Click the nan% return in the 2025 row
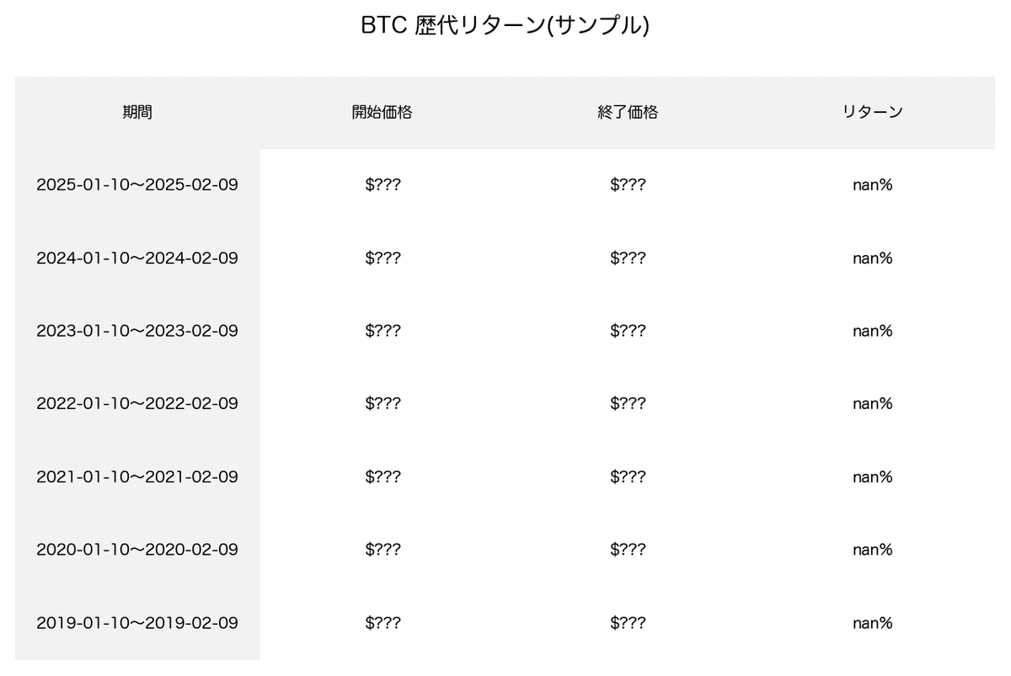 point(872,185)
